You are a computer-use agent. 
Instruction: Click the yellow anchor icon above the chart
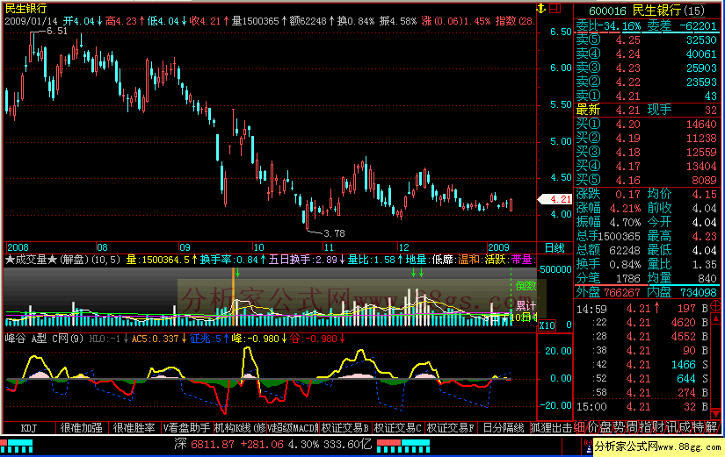[541, 8]
